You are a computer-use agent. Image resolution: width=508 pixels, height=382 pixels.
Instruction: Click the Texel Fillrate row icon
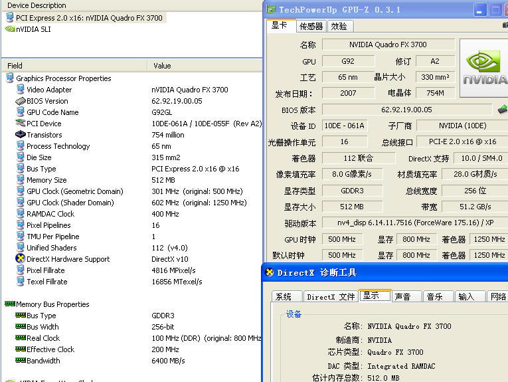click(x=20, y=281)
